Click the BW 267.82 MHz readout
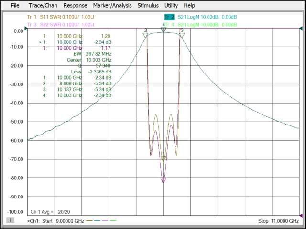The width and height of the screenshot is (306, 229). tap(92, 54)
